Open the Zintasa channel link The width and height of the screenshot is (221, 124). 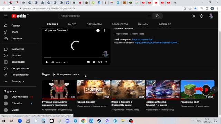click(156, 43)
